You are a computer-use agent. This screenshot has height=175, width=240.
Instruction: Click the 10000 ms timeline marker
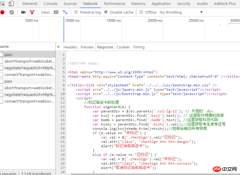[x=72, y=20]
